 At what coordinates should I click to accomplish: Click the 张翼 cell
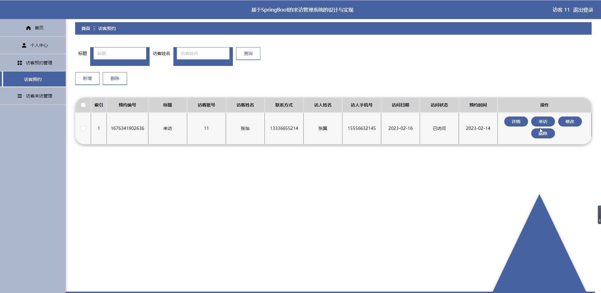click(x=323, y=128)
